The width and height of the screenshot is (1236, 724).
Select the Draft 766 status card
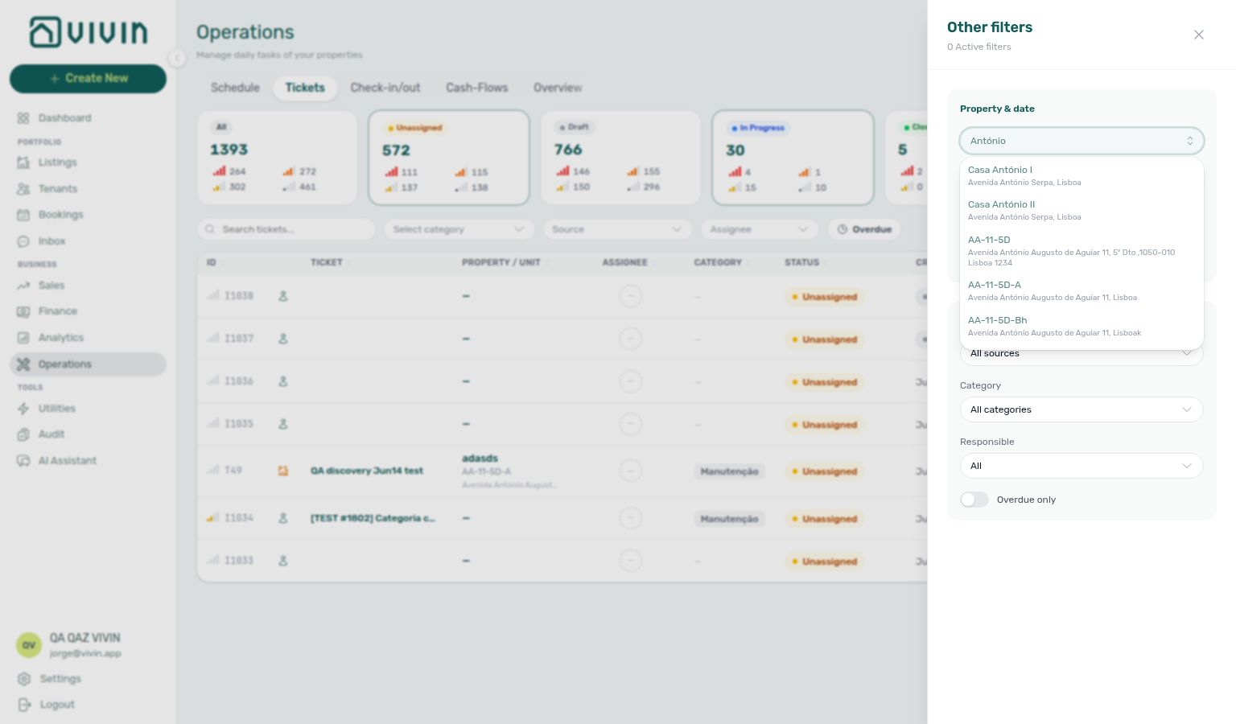[x=620, y=158]
